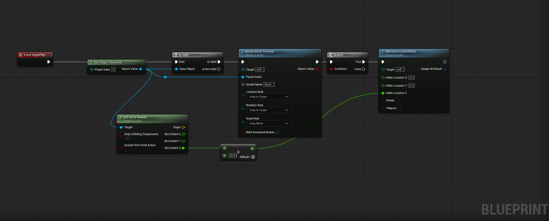549x221 pixels.
Task: Click the Input Object pin on Is Valid
Action: pyautogui.click(x=176, y=69)
